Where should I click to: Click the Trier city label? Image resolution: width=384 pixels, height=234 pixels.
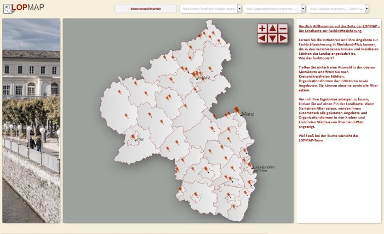(141, 139)
